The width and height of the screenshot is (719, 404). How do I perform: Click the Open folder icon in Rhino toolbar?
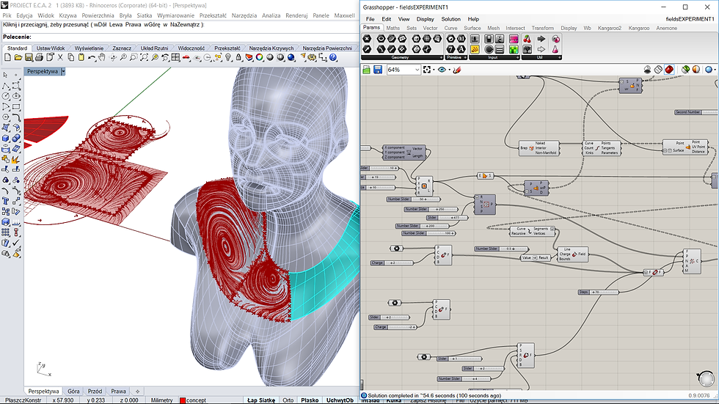point(18,58)
